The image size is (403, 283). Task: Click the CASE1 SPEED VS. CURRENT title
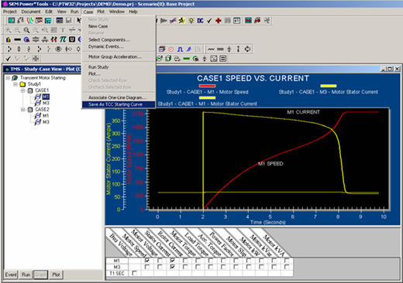pos(253,78)
